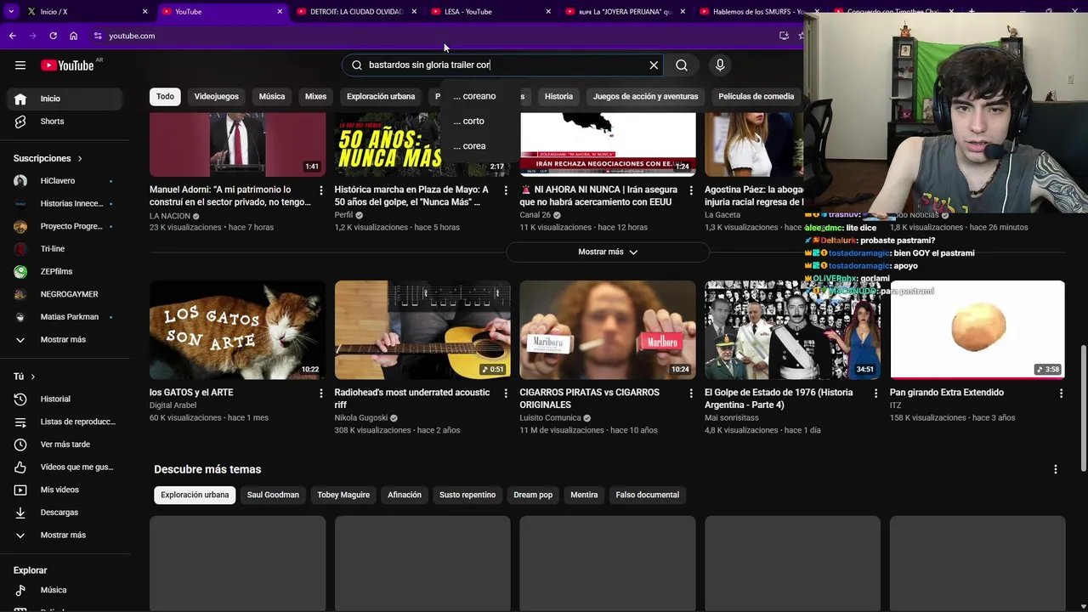Expand the Suscripciones section arrow

(x=80, y=159)
